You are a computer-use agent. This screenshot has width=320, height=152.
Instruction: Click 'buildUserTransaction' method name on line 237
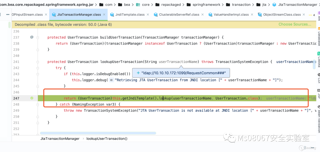click(120, 37)
